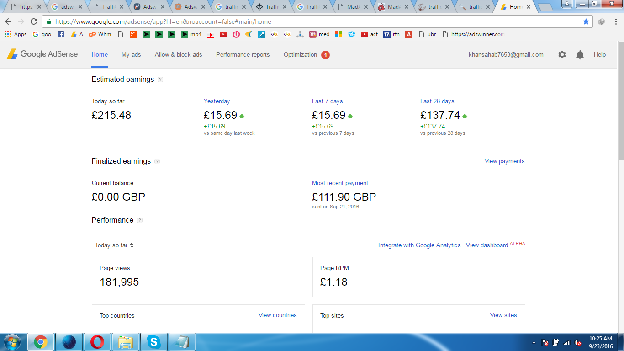Viewport: 624px width, 351px height.
Task: Click the View dashboard link
Action: [487, 245]
